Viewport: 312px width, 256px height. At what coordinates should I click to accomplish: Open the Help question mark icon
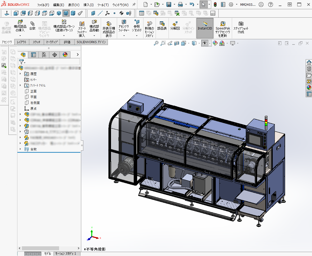[270, 4]
